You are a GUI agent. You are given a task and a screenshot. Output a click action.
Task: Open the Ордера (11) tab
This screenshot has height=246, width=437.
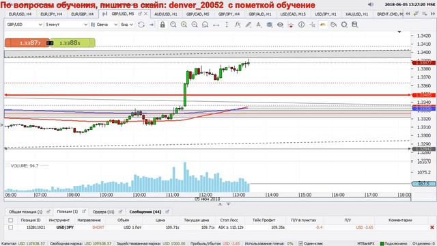pos(103,212)
